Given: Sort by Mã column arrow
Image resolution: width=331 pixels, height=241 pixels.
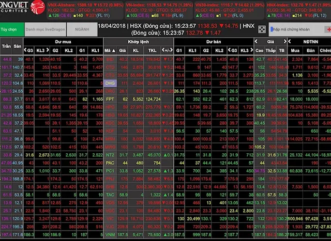Looking at the screenshot, I should tap(113, 50).
